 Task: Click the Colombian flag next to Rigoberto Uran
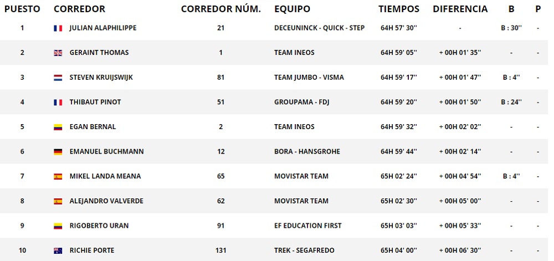click(x=58, y=226)
